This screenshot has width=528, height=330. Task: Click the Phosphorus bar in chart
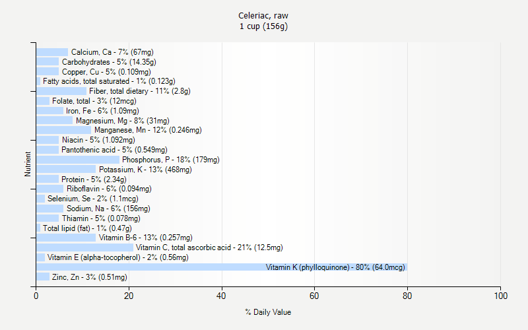78,160
